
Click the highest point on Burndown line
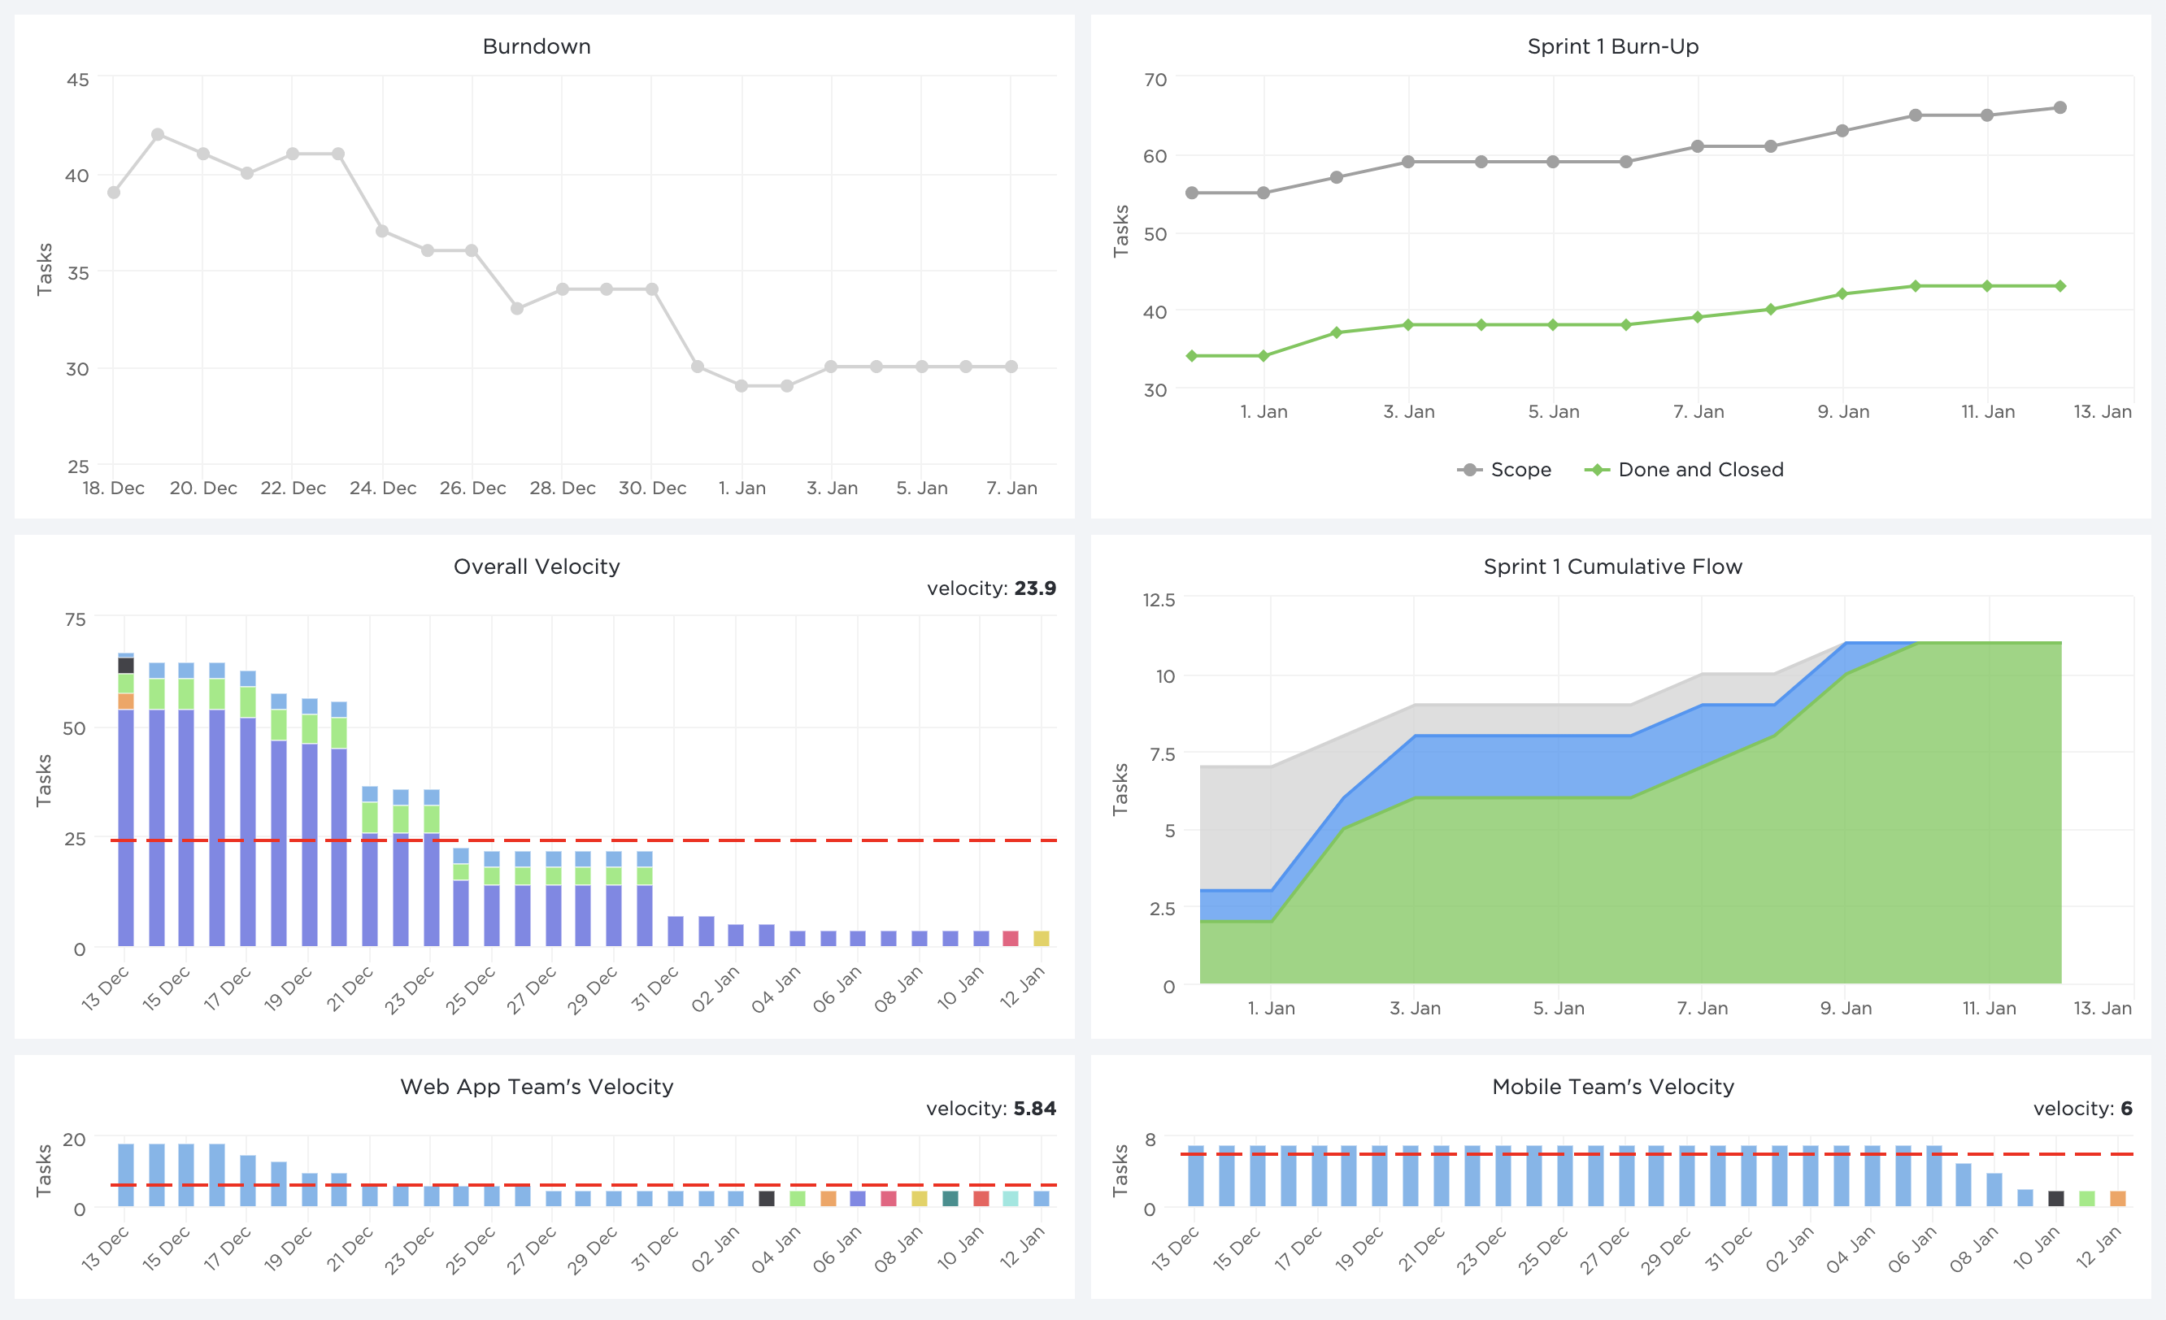159,134
